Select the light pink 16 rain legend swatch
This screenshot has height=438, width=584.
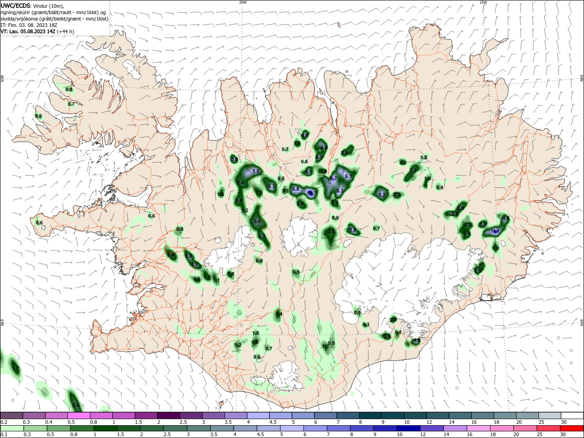click(x=478, y=428)
